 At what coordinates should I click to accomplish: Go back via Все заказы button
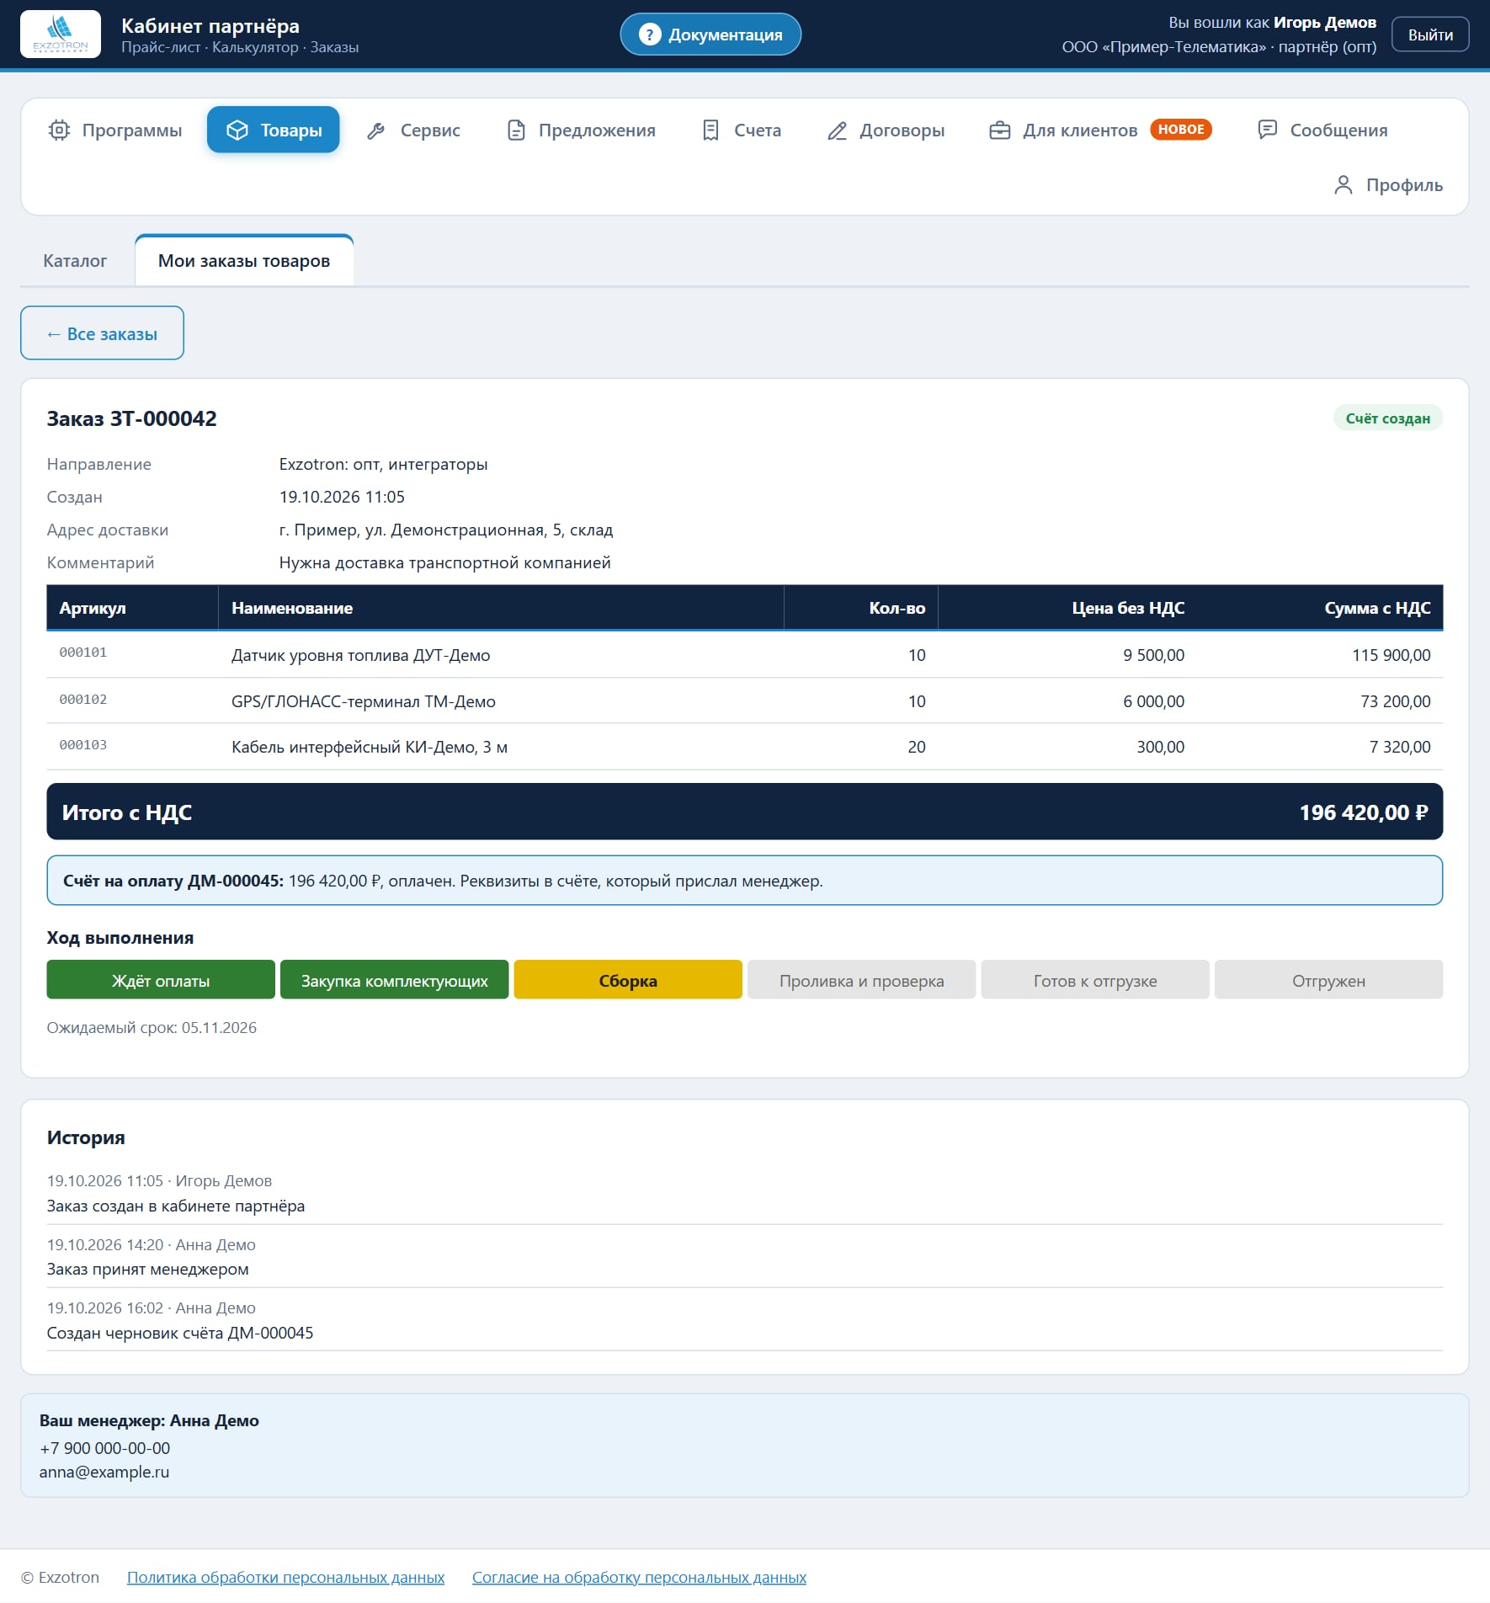coord(102,333)
